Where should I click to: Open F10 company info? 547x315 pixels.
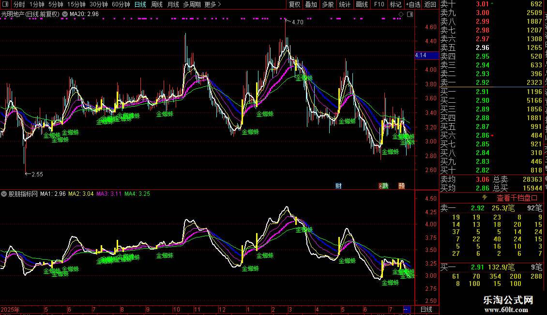379,4
